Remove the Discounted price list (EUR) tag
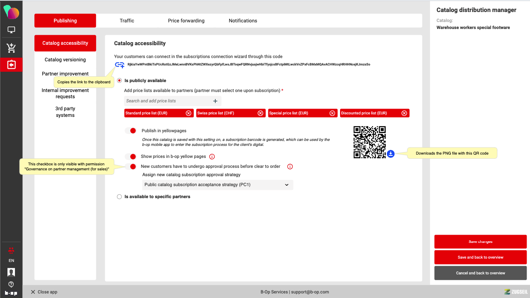This screenshot has height=298, width=530. pos(404,113)
